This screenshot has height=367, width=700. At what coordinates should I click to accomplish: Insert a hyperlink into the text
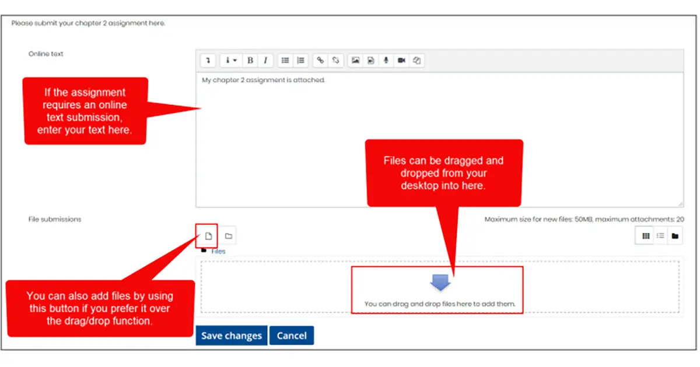pos(320,60)
